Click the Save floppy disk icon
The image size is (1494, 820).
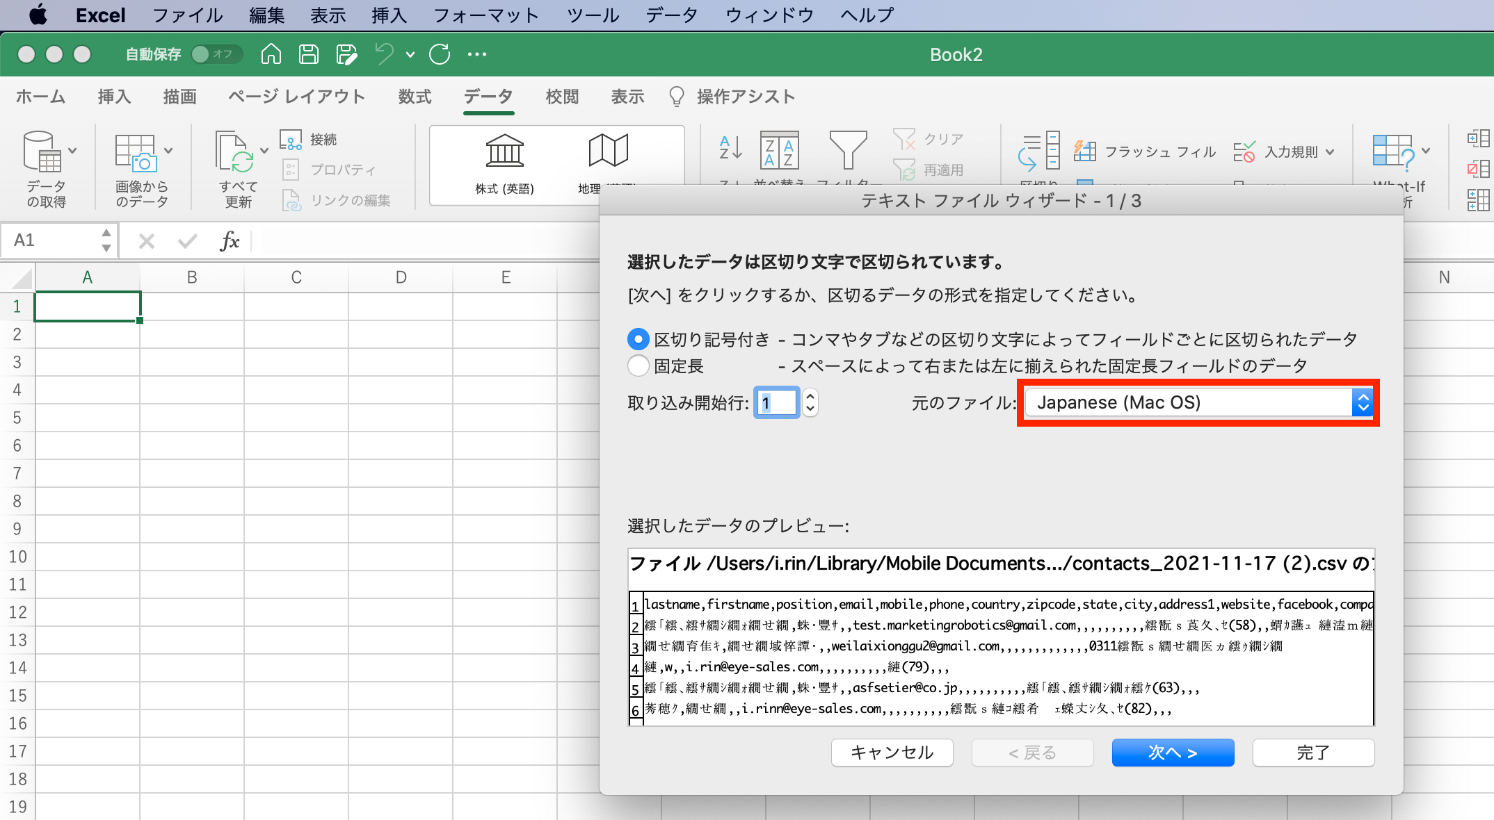pyautogui.click(x=308, y=54)
